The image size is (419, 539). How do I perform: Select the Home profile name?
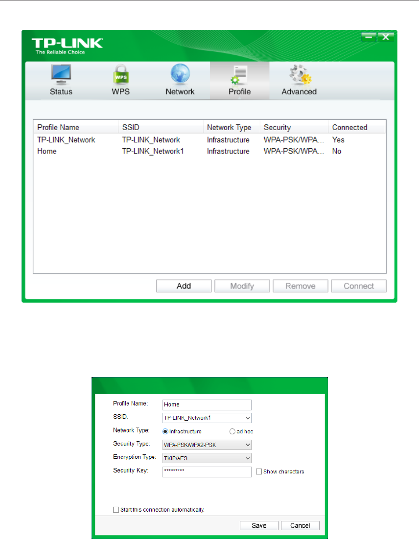pyautogui.click(x=47, y=151)
